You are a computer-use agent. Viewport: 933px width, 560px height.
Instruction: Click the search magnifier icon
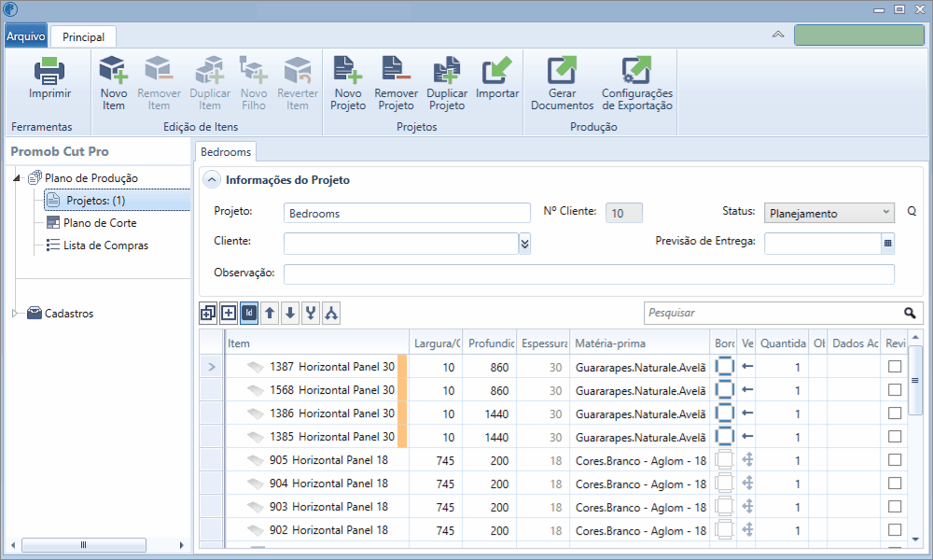909,313
